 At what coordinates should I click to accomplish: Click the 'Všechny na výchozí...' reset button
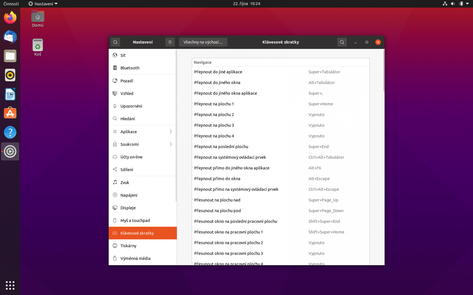[203, 42]
